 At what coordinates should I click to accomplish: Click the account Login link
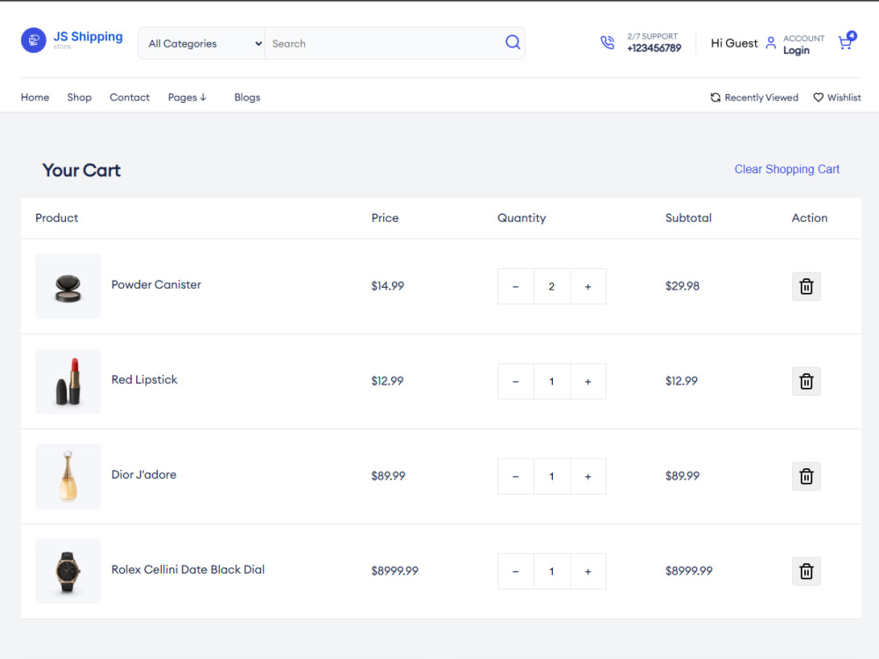click(x=796, y=50)
